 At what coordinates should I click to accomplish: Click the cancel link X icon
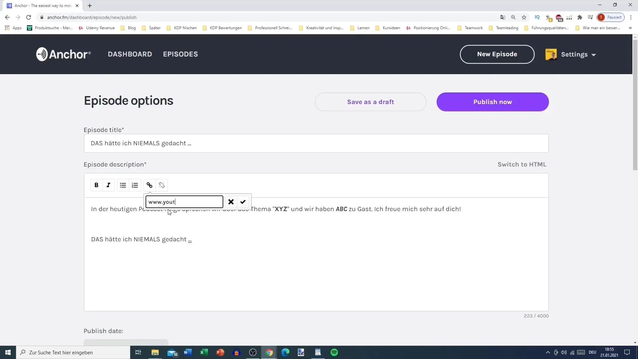(x=231, y=202)
